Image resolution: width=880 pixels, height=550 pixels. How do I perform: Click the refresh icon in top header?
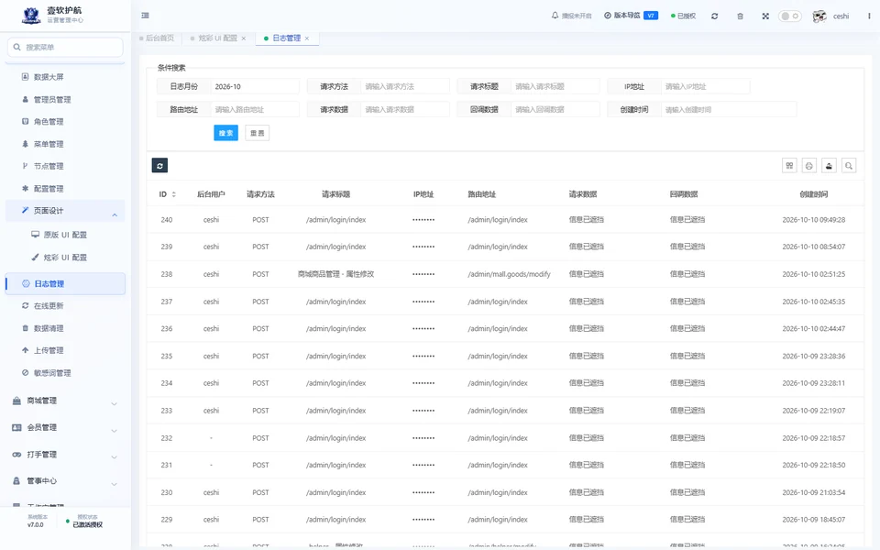714,16
